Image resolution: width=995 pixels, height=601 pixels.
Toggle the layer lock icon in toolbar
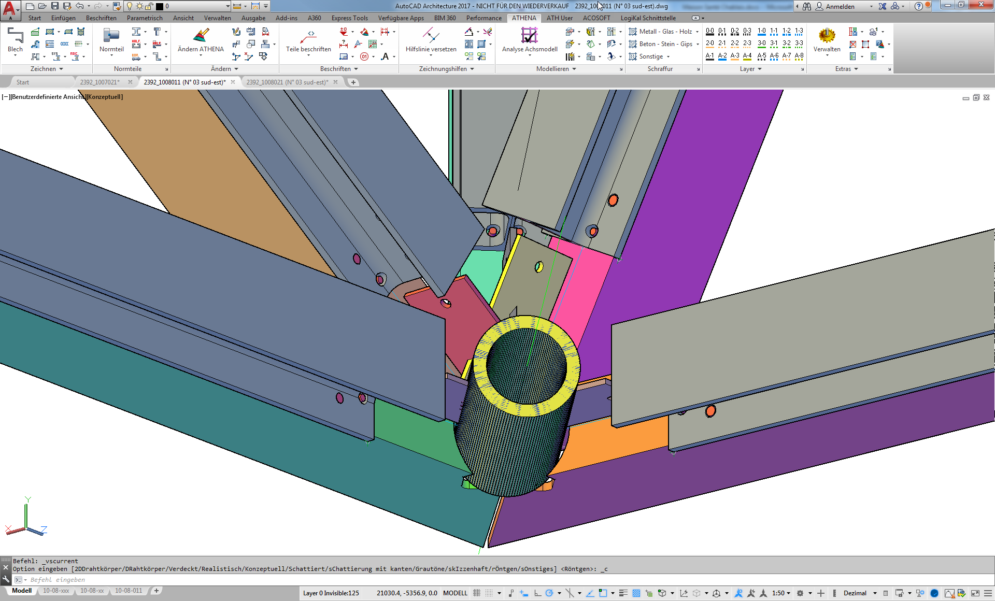click(149, 6)
